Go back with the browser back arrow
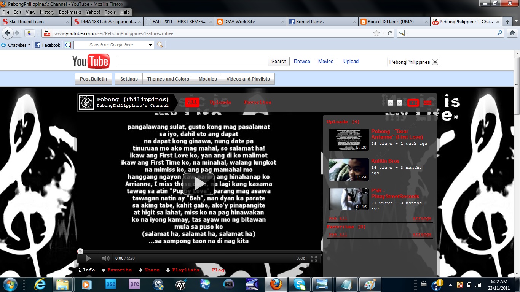This screenshot has height=292, width=520. pos(7,33)
